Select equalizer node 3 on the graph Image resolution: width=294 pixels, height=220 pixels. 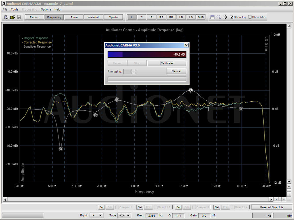click(x=117, y=99)
